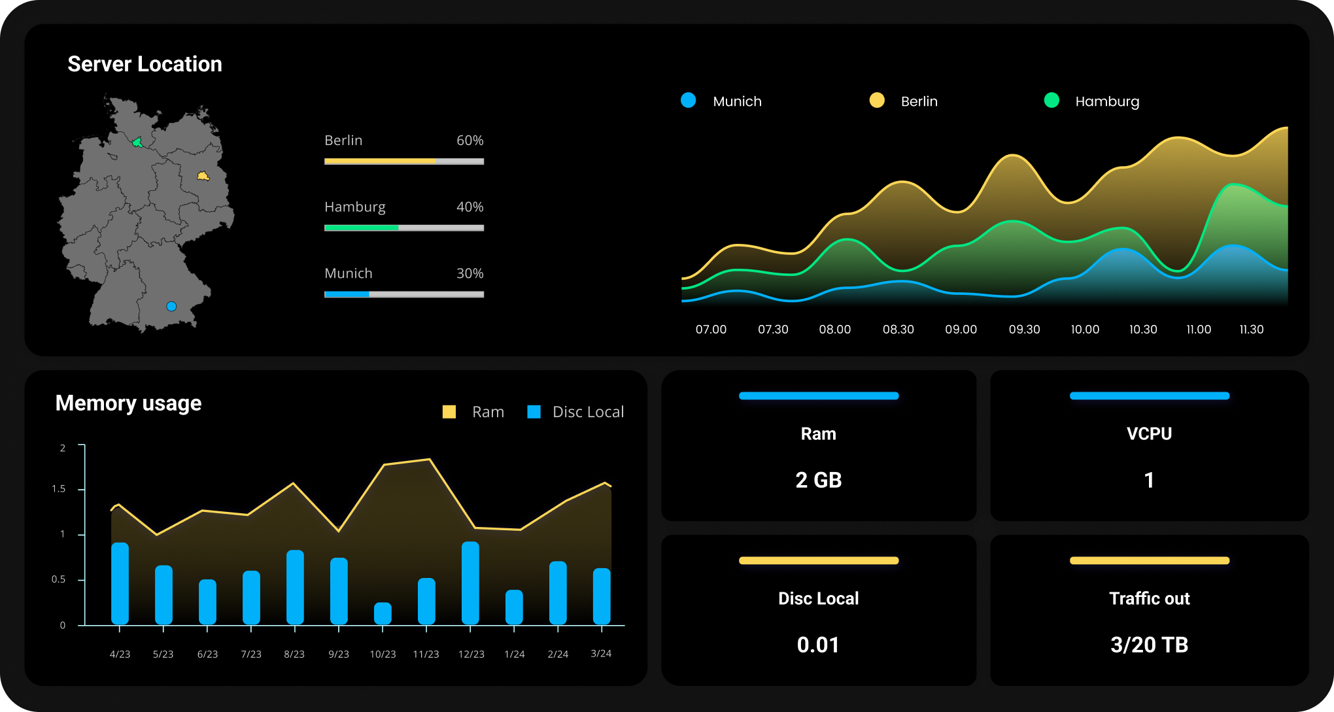Click the green Hamburg legend dot
Screen dimensions: 1334x712
point(1052,100)
